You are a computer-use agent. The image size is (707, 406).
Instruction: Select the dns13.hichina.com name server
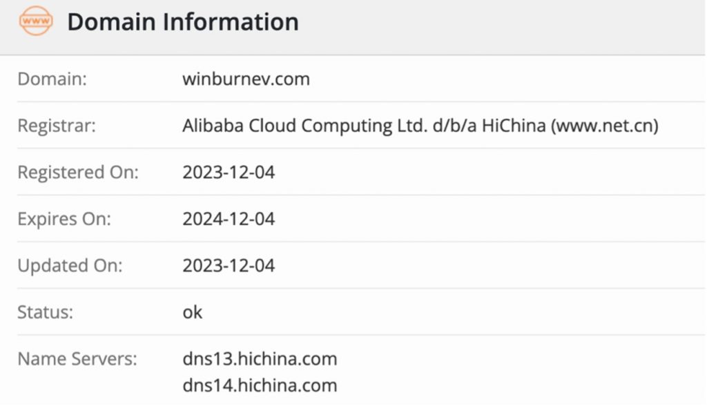tap(260, 359)
